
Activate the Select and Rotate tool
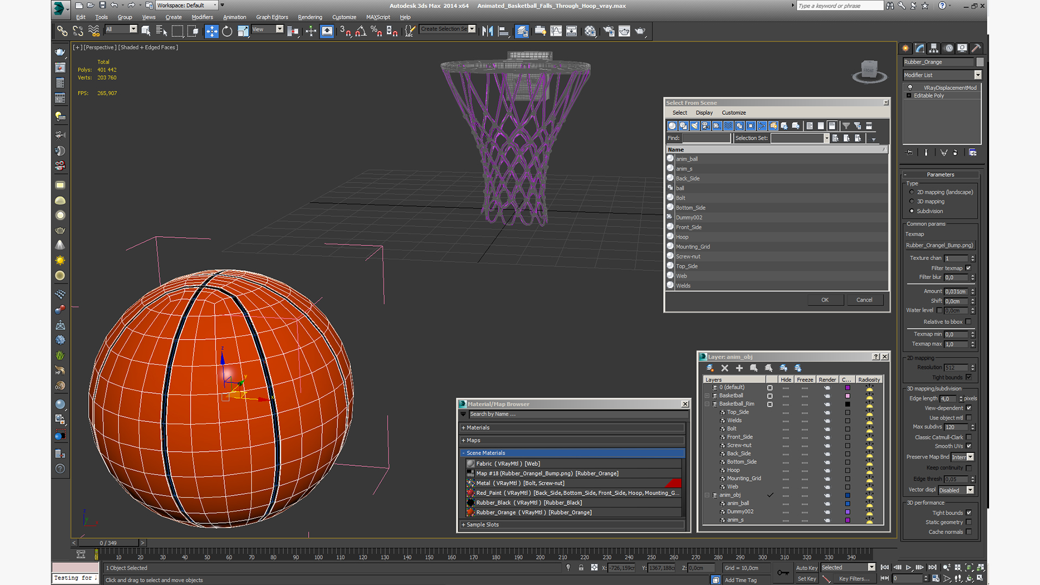click(x=227, y=31)
